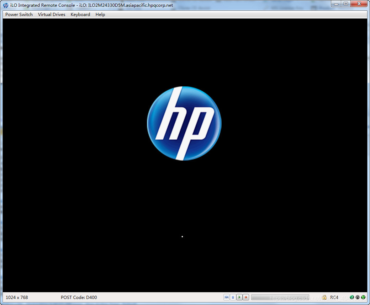Viewport: 370px width, 305px height.
Task: Click the HP icon in title bar
Action: [x=6, y=5]
